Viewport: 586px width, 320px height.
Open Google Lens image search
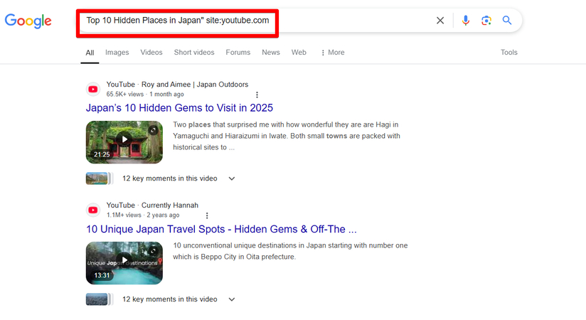(x=486, y=21)
